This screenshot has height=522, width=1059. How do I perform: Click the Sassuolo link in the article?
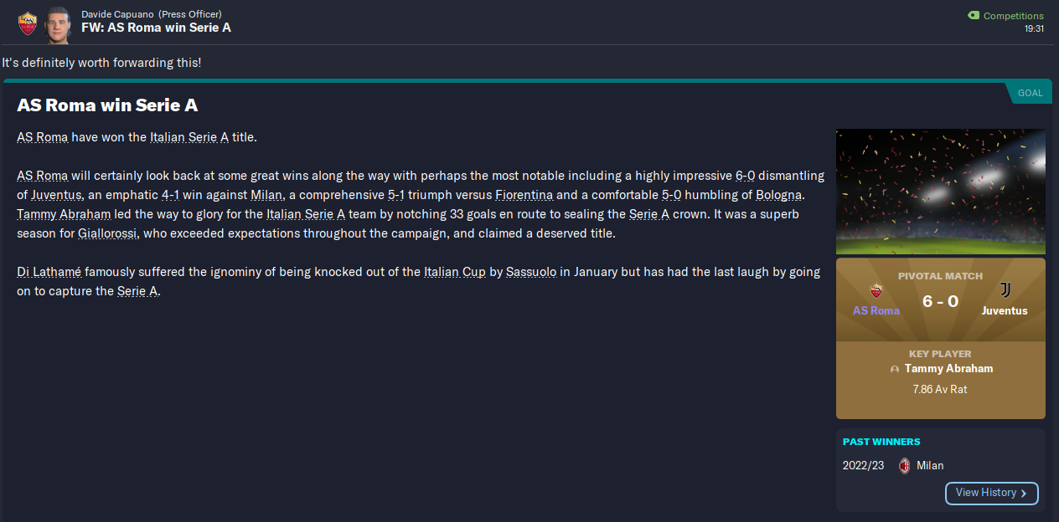[x=531, y=272]
